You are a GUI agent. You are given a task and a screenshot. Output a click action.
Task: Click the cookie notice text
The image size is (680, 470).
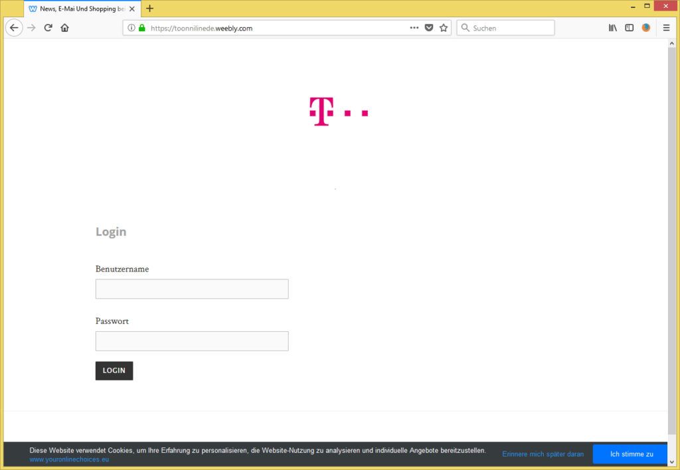point(258,451)
